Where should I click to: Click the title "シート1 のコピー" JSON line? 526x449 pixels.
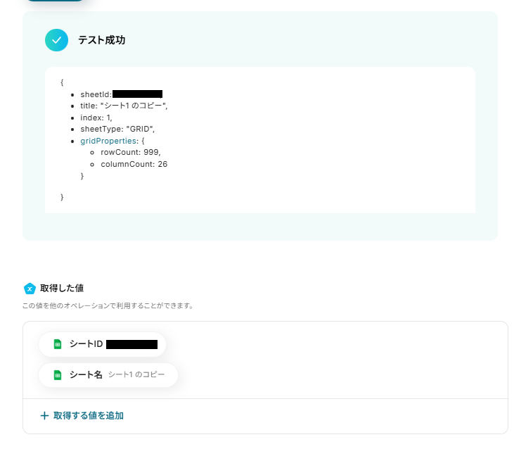click(x=124, y=106)
